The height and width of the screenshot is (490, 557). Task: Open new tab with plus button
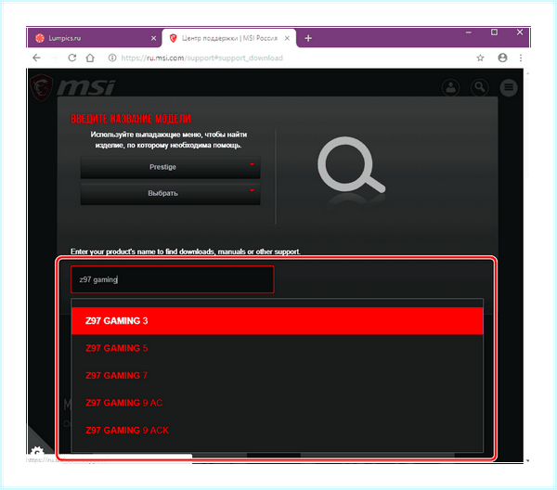click(x=308, y=38)
